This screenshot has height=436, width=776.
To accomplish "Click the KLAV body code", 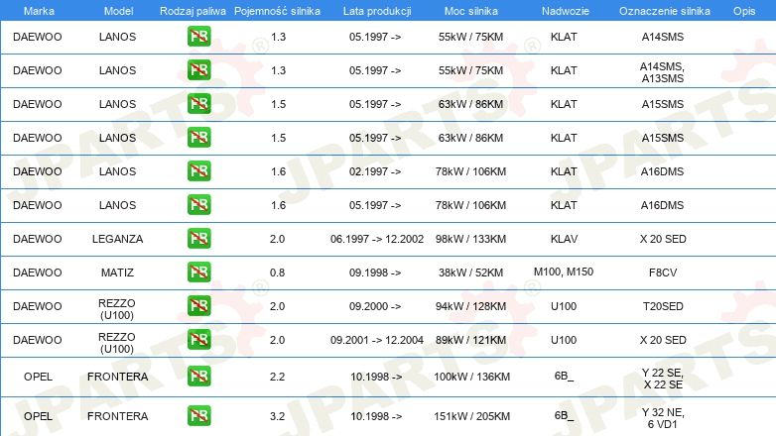I will 564,239.
